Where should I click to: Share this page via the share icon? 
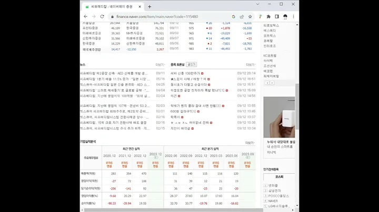click(242, 17)
